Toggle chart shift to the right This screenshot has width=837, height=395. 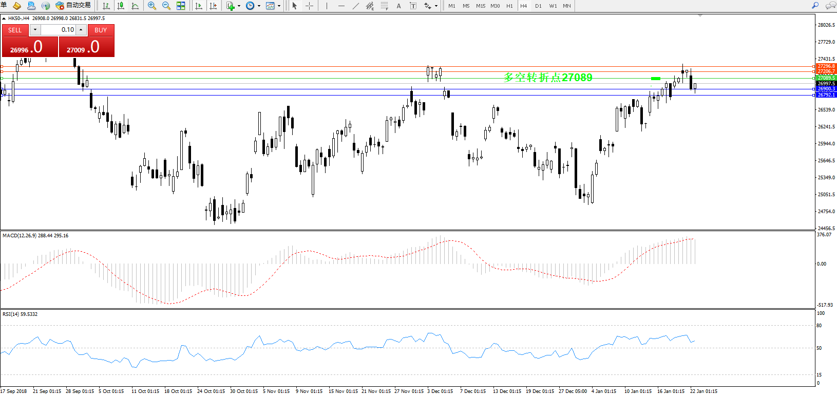click(213, 6)
